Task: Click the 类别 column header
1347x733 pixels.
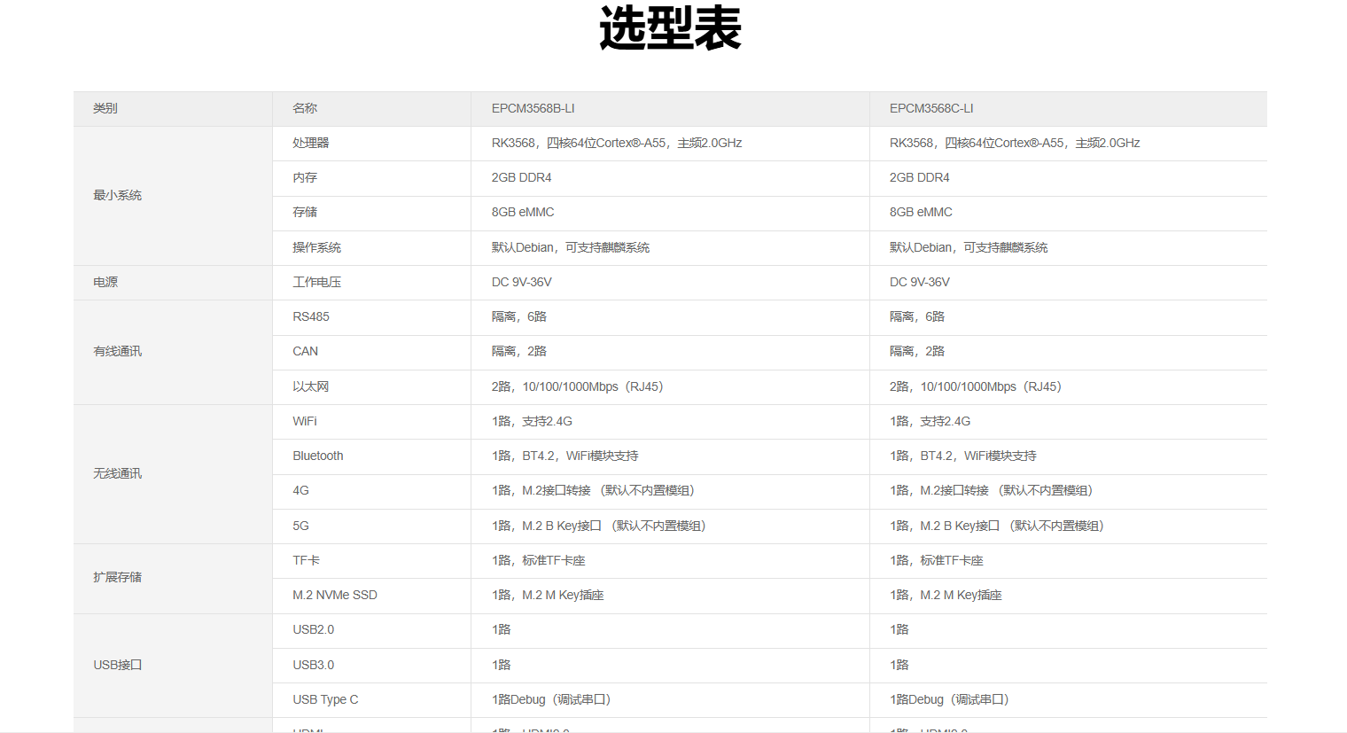Action: (x=105, y=108)
